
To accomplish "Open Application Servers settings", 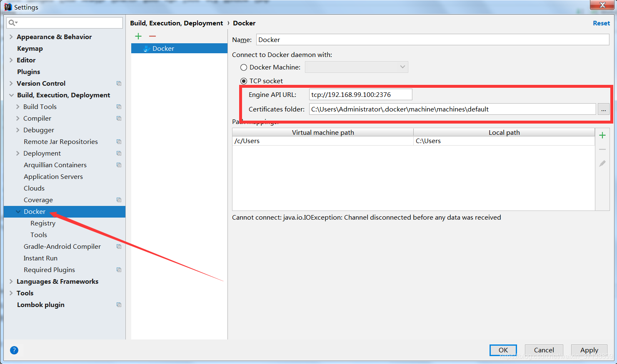I will click(53, 177).
